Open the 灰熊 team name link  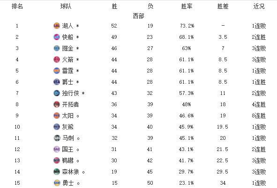pyautogui.click(x=67, y=127)
